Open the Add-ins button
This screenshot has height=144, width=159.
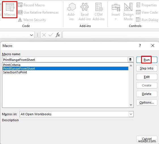coord(71,12)
